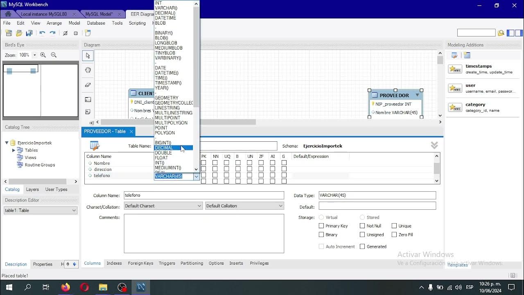
Task: Switch to Foreign Keys tab
Action: (140, 263)
